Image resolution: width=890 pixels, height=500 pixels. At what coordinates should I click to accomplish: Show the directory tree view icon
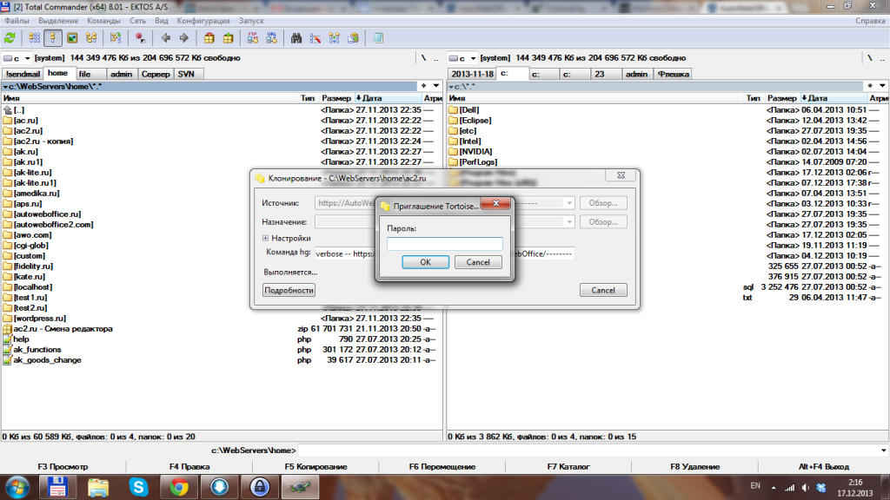pos(91,38)
